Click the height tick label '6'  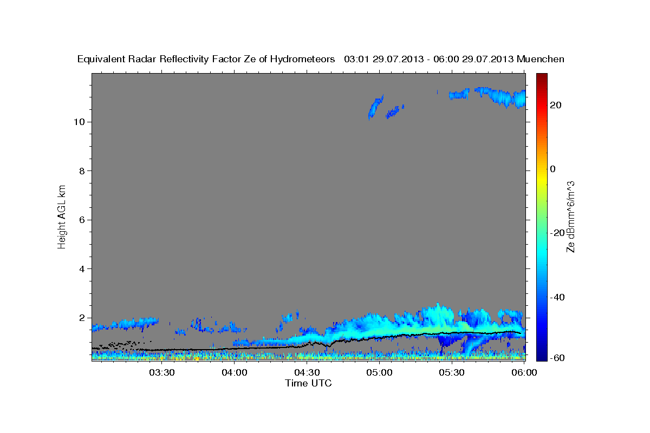pos(82,220)
